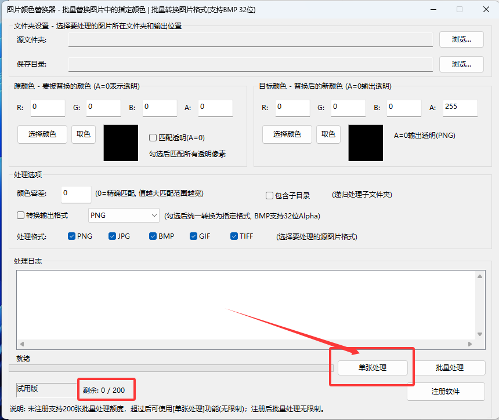Viewport: 499px width, 420px height.
Task: Enable the 转换输出格式 option
Action: pos(21,215)
